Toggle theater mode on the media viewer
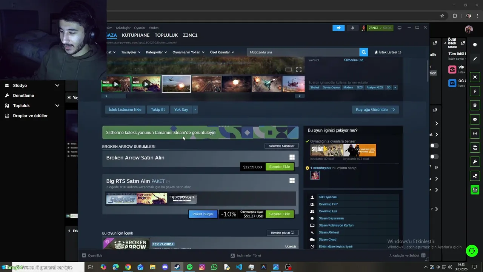This screenshot has width=483, height=272. pyautogui.click(x=289, y=70)
